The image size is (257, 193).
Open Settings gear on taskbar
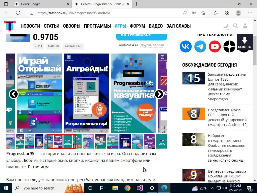pyautogui.click(x=152, y=188)
